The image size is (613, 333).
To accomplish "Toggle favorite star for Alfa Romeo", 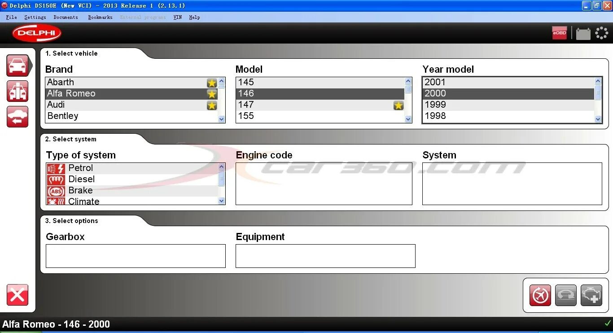I will point(212,94).
